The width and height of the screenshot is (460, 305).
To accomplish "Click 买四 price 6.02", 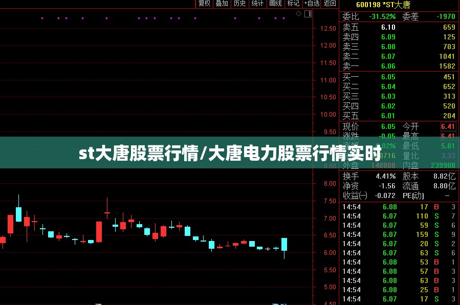I will [388, 106].
